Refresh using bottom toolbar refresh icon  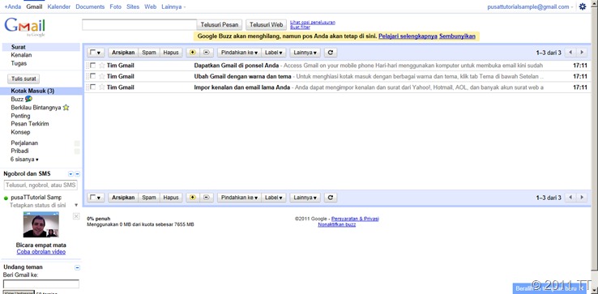pos(331,197)
